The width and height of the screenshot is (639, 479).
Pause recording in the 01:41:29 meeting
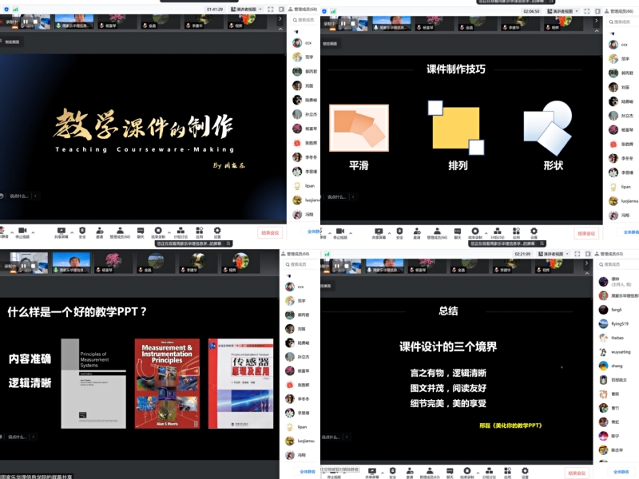26,22
